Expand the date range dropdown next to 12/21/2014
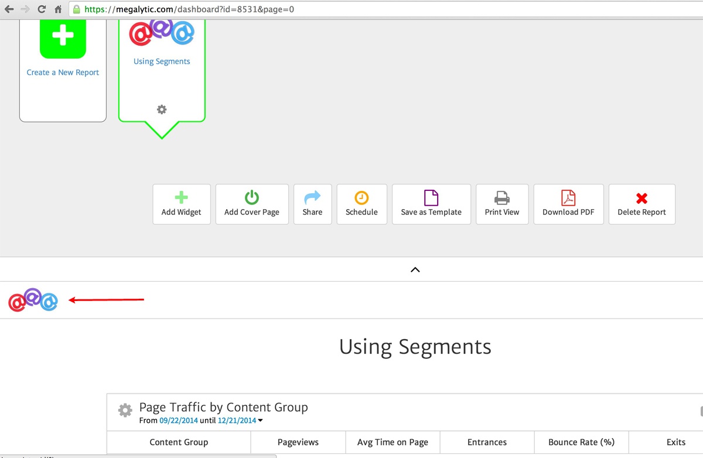The image size is (703, 458). 260,420
